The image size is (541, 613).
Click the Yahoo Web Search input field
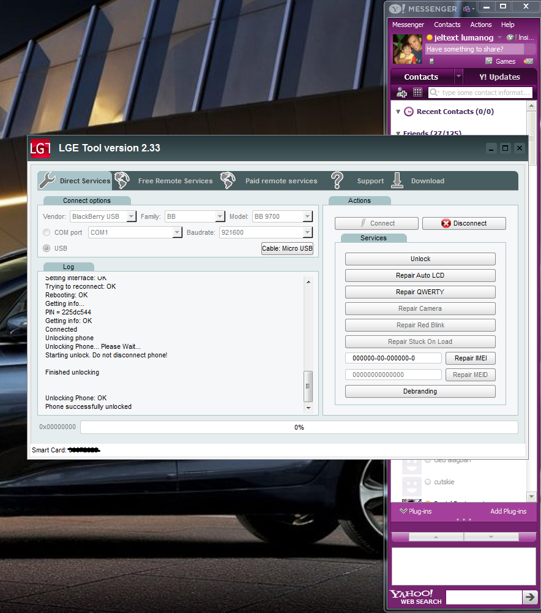[x=483, y=597]
